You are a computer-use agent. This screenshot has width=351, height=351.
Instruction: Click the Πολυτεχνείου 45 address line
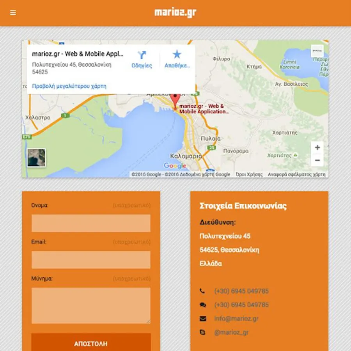225,236
